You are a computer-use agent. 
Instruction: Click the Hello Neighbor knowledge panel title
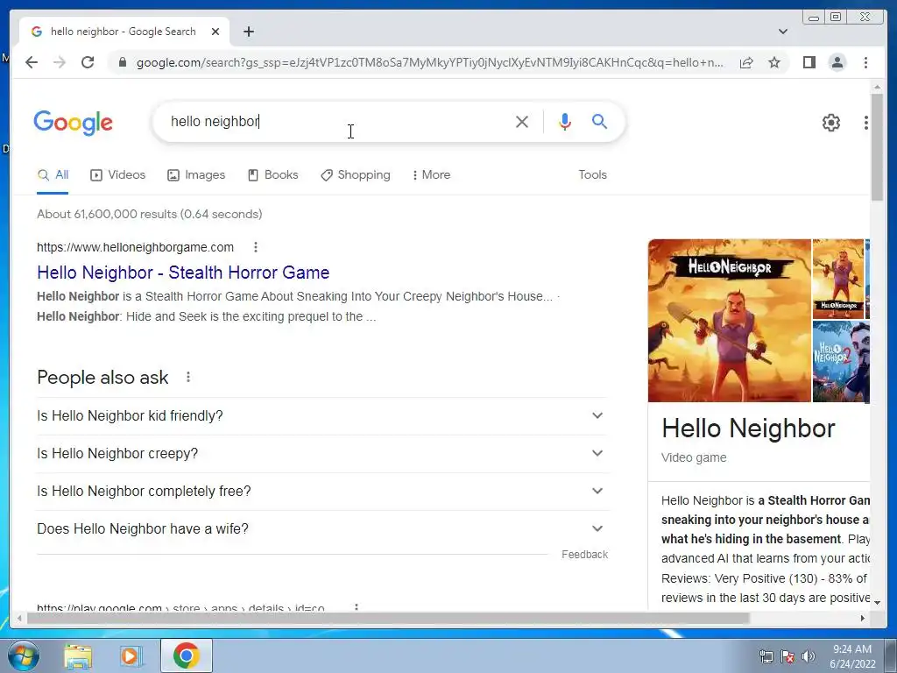pos(748,429)
